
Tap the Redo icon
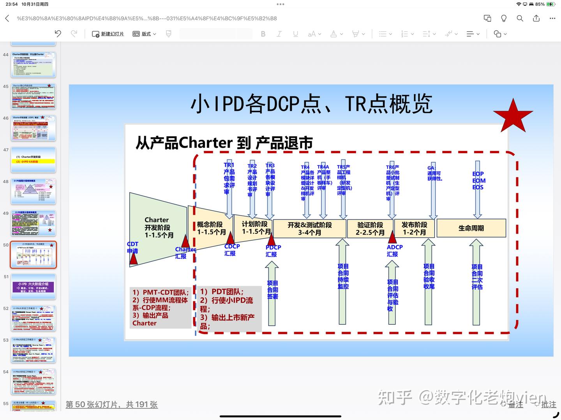(74, 34)
